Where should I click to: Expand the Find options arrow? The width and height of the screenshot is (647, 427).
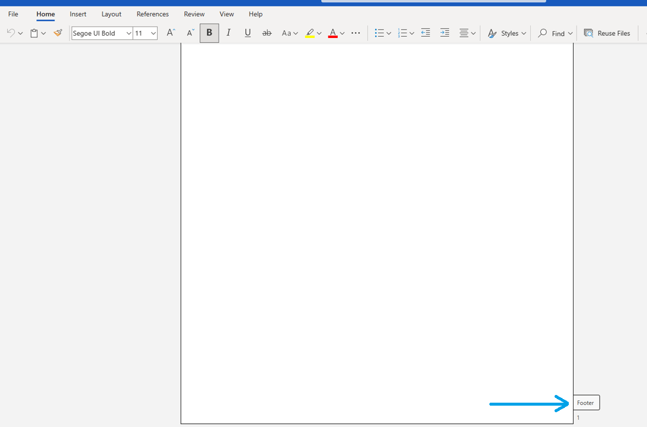pos(570,33)
